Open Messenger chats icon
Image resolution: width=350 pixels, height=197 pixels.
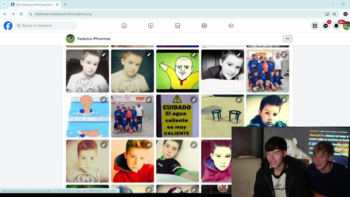(x=326, y=26)
